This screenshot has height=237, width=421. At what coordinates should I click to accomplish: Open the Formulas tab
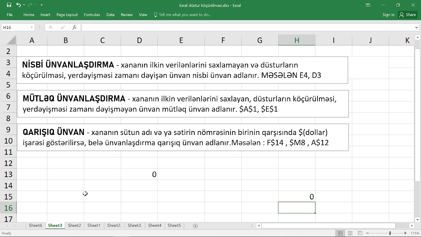coord(92,15)
